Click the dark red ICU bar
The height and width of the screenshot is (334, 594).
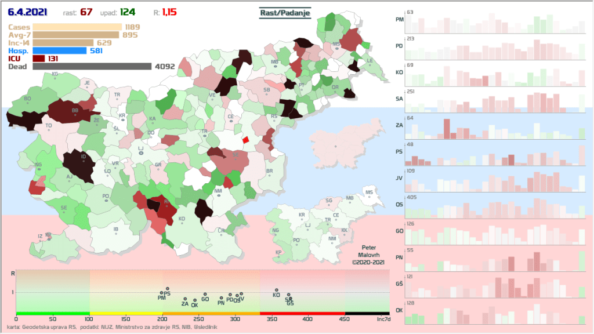point(39,59)
